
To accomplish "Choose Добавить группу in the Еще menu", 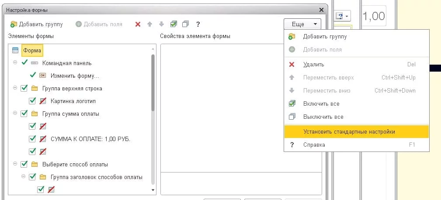I will point(356,37).
